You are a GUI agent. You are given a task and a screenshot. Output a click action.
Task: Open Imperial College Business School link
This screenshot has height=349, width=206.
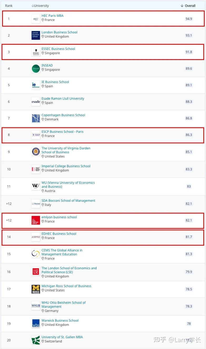coord(66,166)
